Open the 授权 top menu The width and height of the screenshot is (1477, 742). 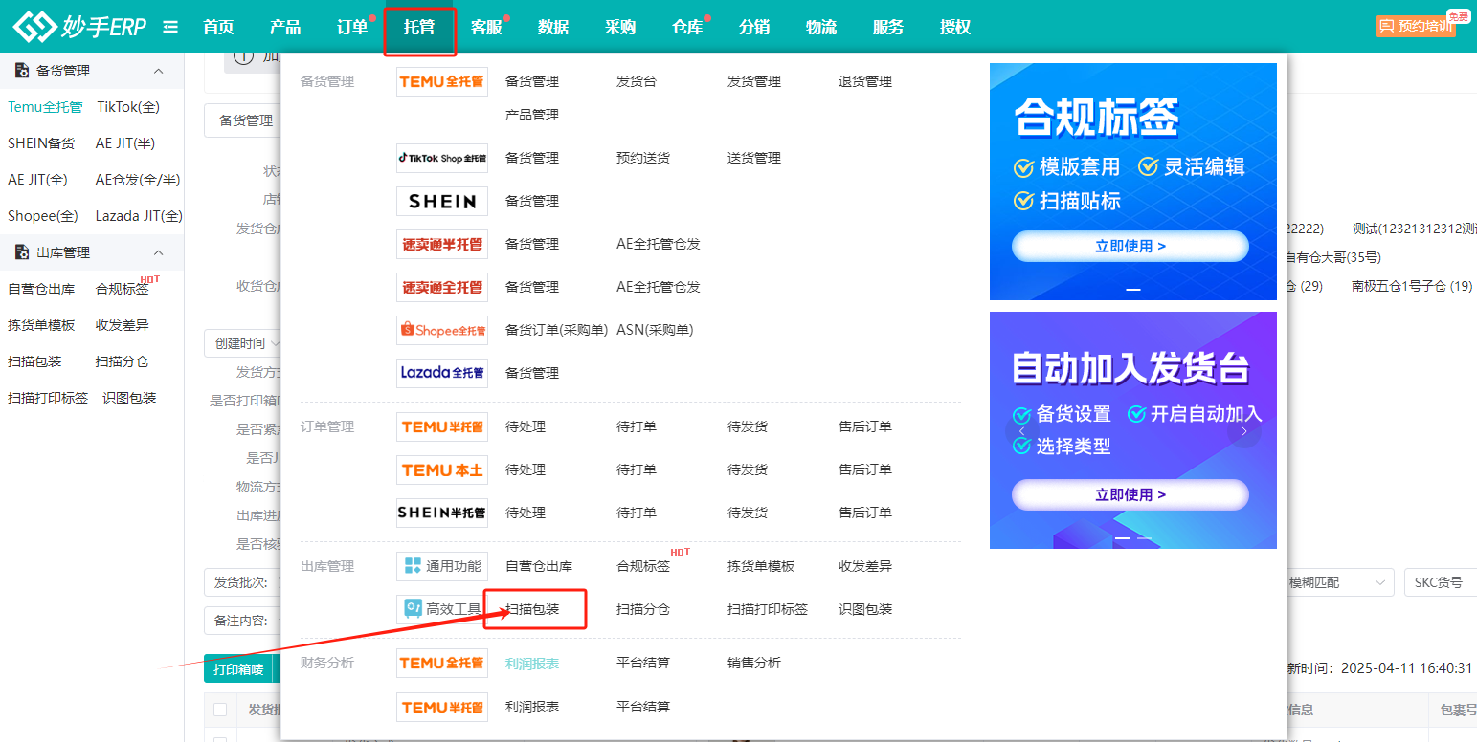(955, 28)
